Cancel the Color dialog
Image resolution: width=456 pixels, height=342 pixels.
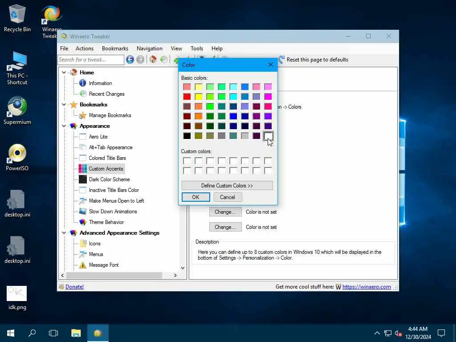(228, 197)
